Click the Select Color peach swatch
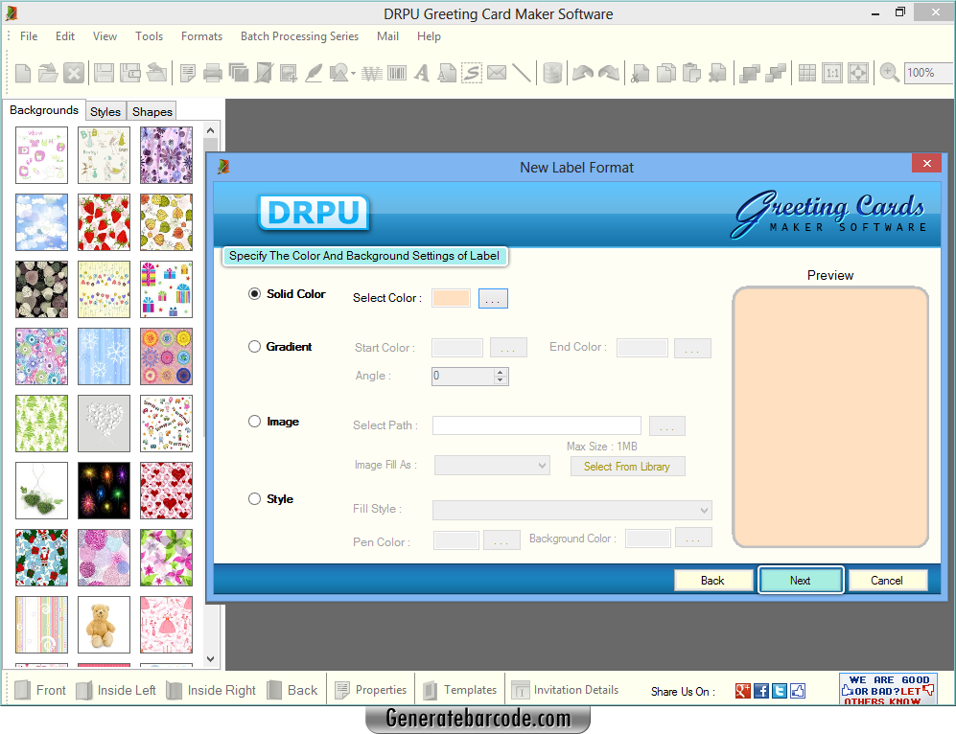This screenshot has height=734, width=956. 452,298
